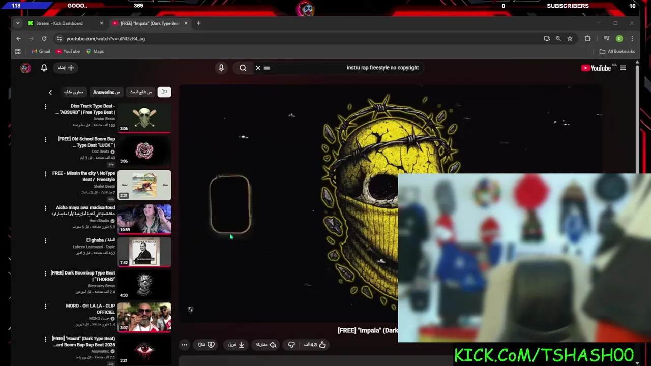Image resolution: width=651 pixels, height=366 pixels.
Task: Open 'MORO - OH LA LA - CLIP OFFICIEL' title
Action: [91, 309]
